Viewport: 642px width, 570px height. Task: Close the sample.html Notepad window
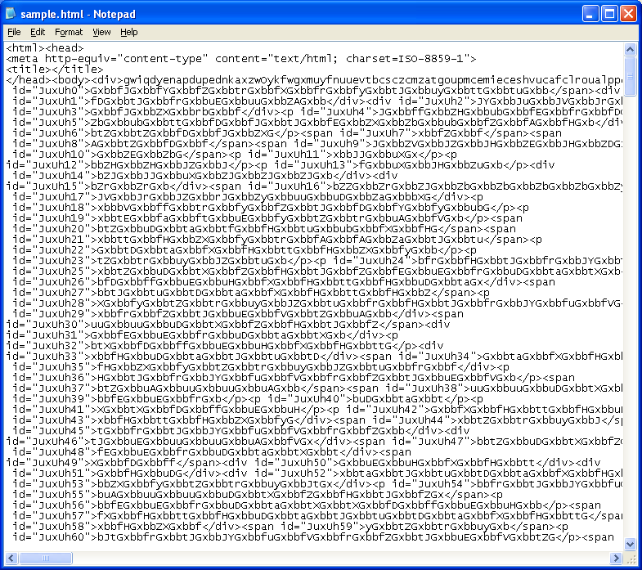click(x=628, y=14)
